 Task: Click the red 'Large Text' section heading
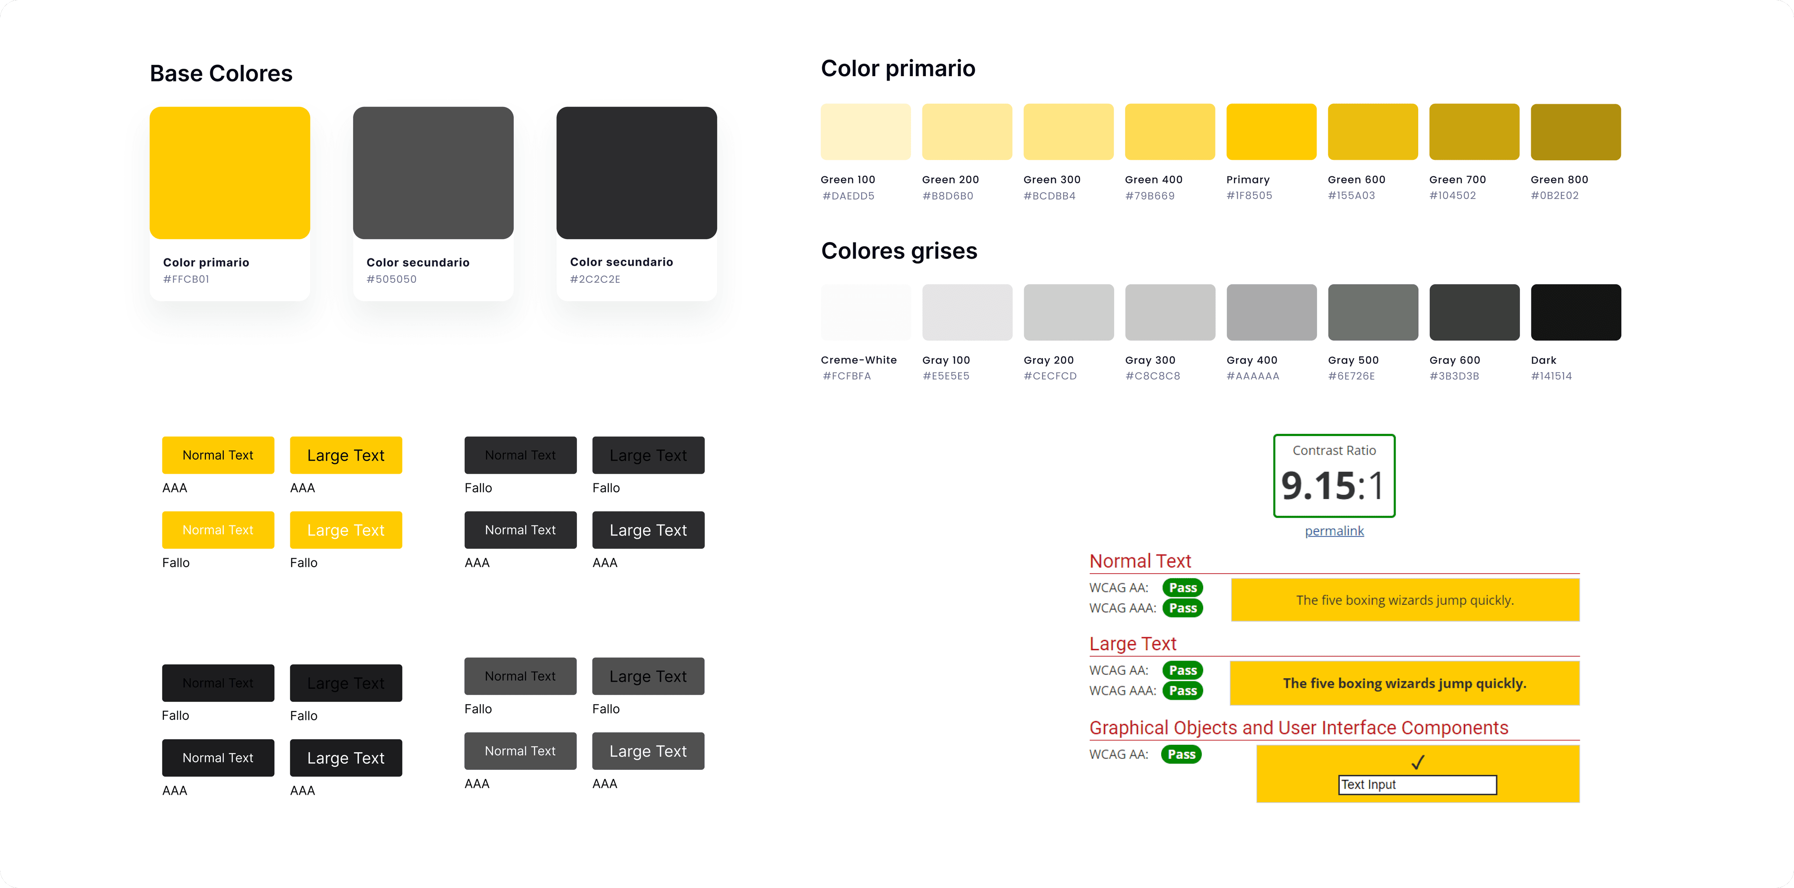(1132, 644)
